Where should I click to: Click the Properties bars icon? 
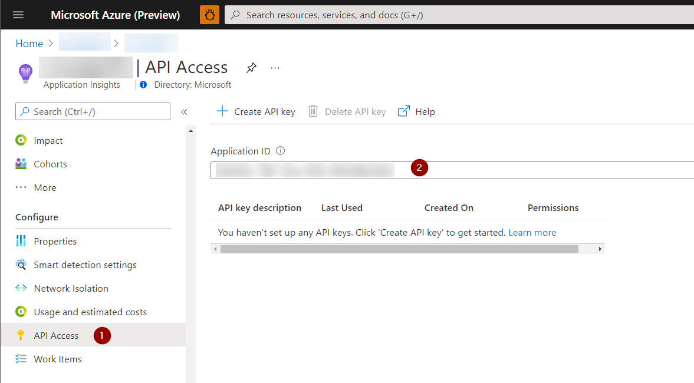[21, 240]
